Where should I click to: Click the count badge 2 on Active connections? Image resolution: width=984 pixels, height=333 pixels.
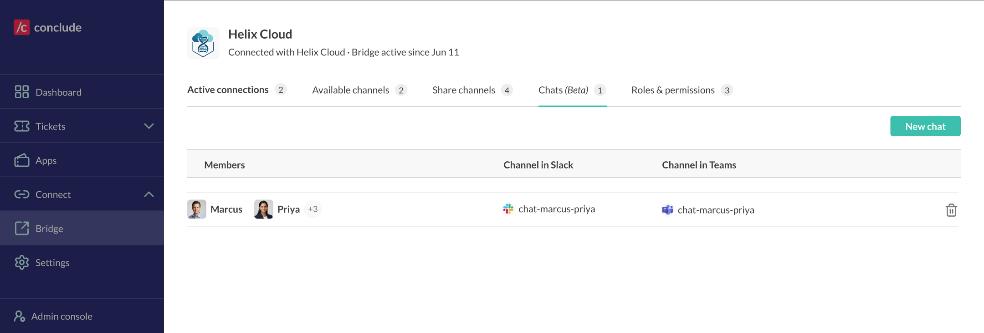coord(281,89)
